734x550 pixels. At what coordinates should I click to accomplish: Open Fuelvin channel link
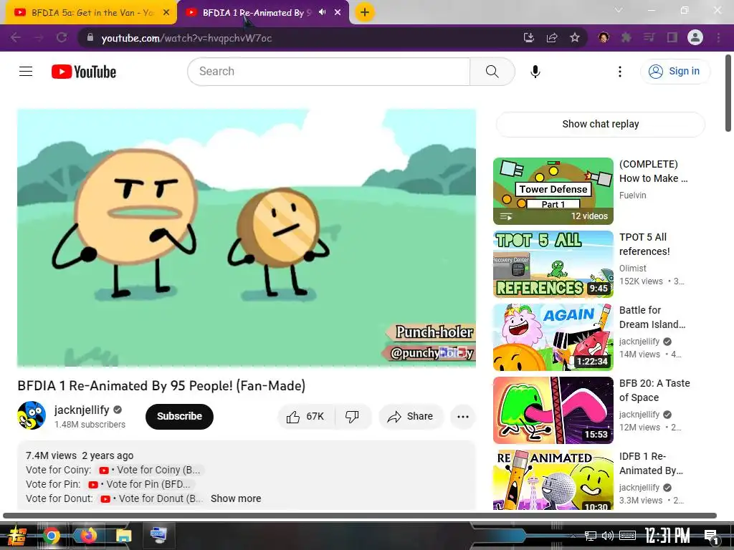point(632,195)
